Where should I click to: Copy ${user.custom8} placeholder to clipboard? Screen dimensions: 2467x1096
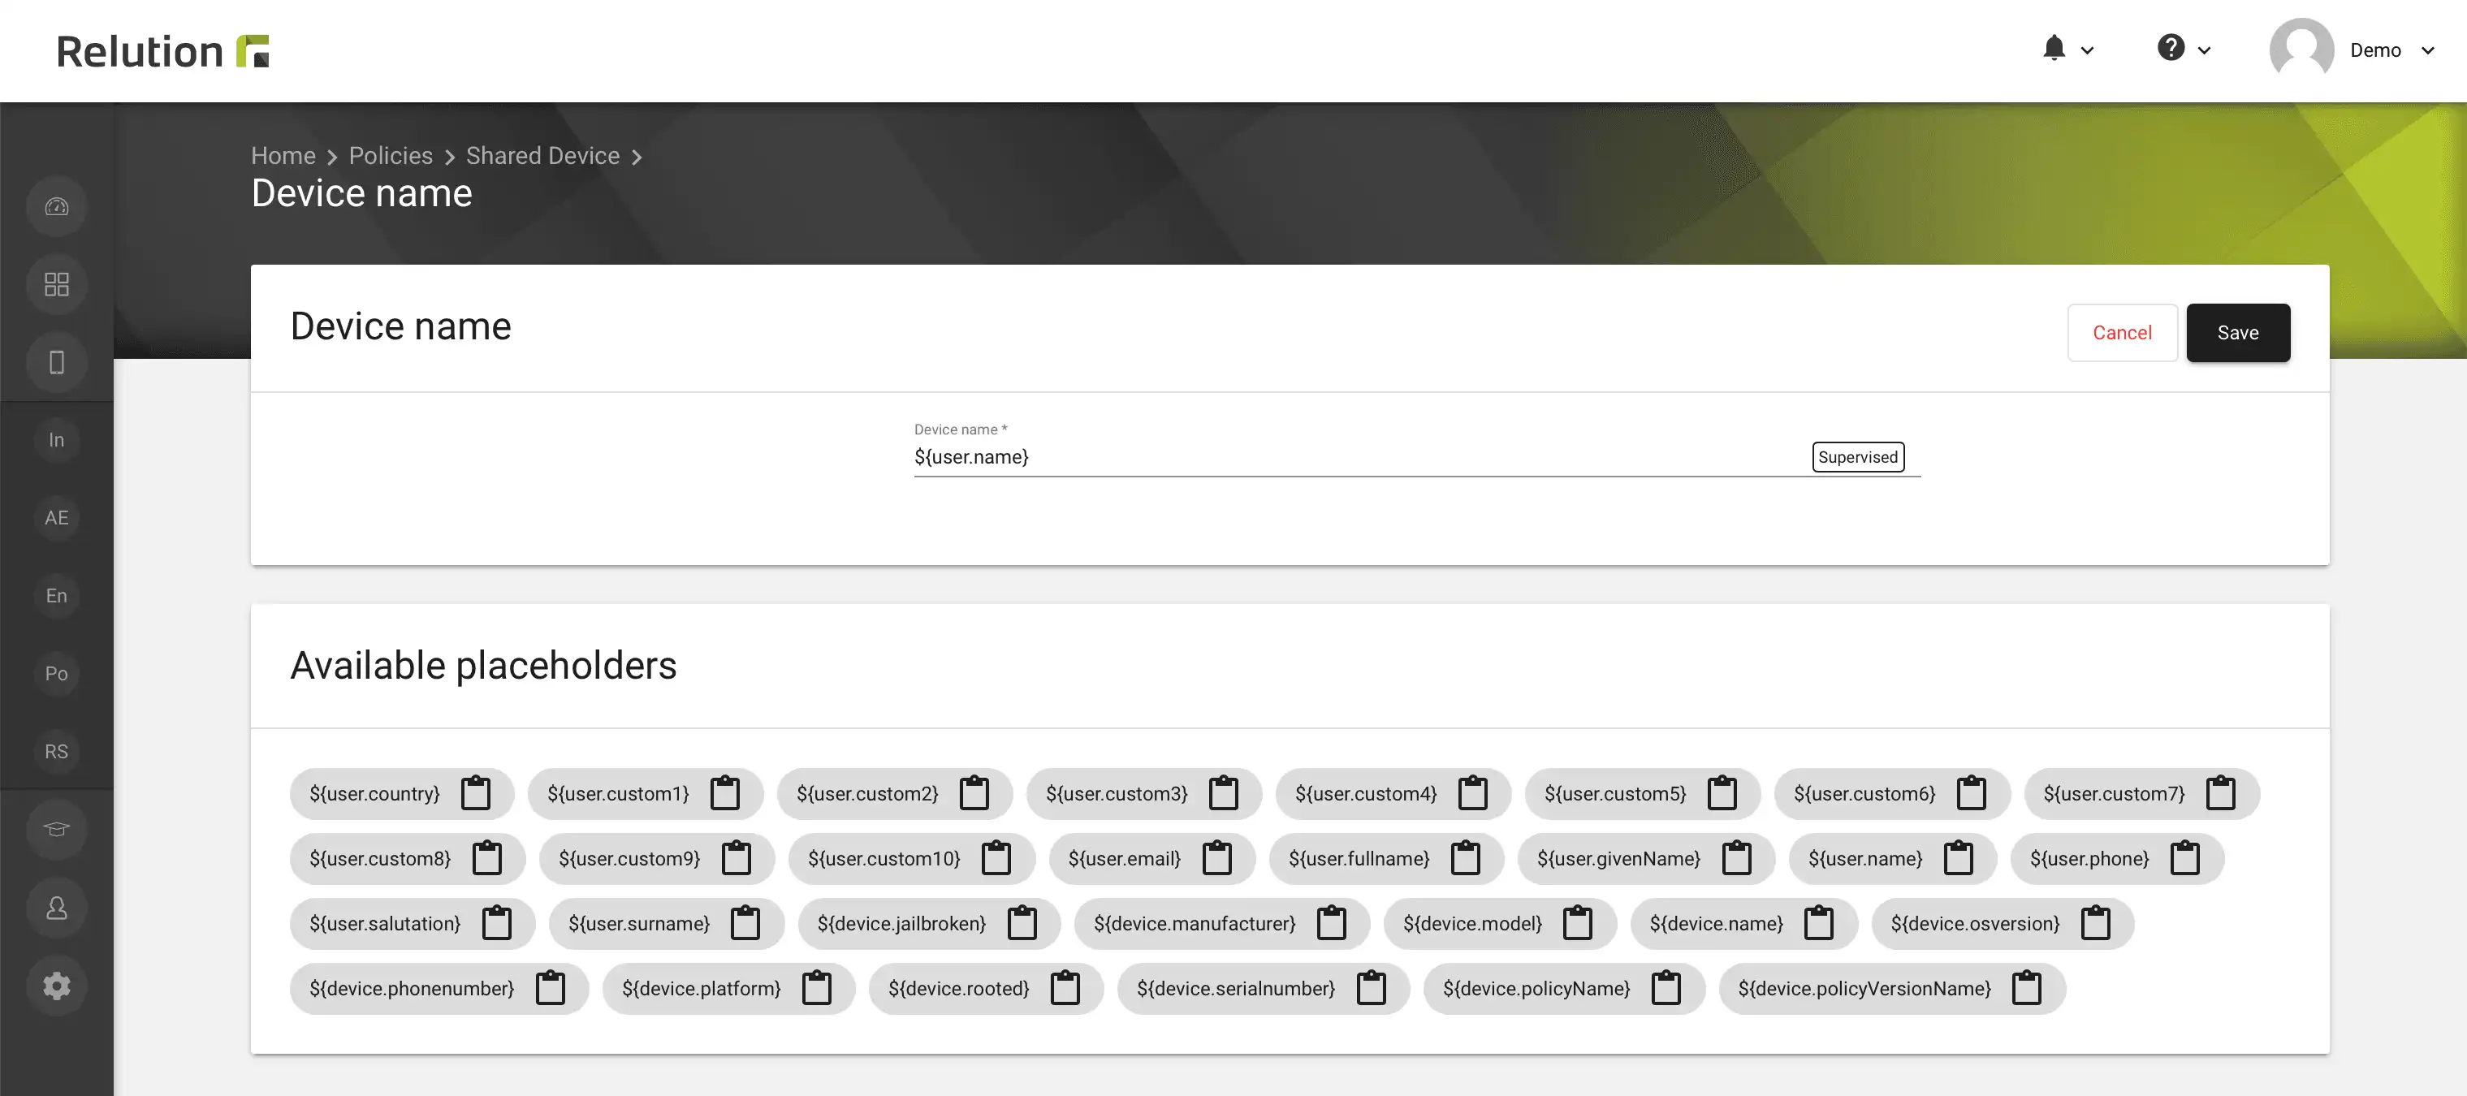coord(486,859)
